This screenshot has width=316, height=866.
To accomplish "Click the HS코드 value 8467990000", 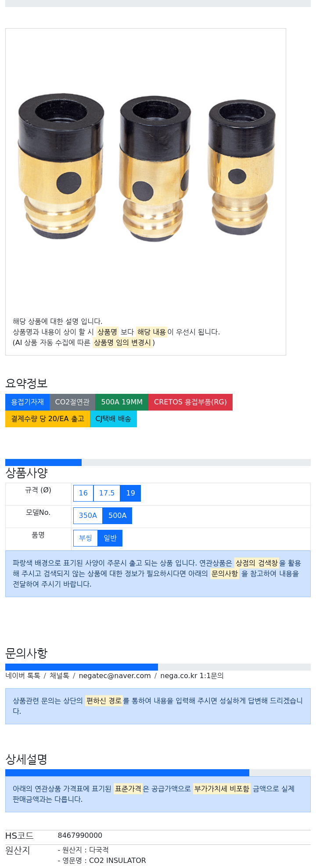I will (x=80, y=835).
